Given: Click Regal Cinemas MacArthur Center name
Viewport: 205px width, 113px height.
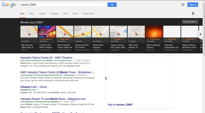Looking at the screenshot, I should [x=190, y=46].
